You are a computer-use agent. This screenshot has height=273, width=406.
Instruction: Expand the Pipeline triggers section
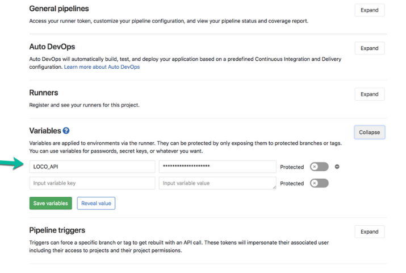click(x=369, y=231)
